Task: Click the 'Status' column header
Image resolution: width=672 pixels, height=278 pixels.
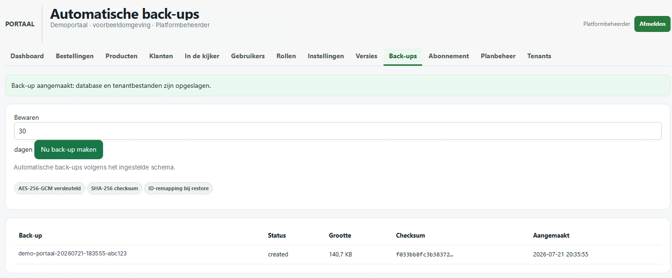Action: pyautogui.click(x=277, y=235)
